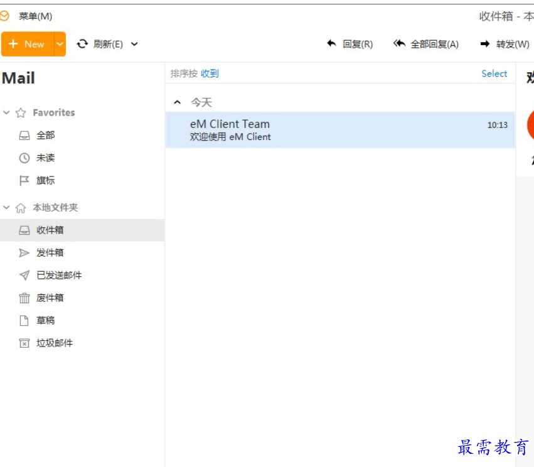
Task: Click the Mail section heading
Action: click(x=18, y=78)
